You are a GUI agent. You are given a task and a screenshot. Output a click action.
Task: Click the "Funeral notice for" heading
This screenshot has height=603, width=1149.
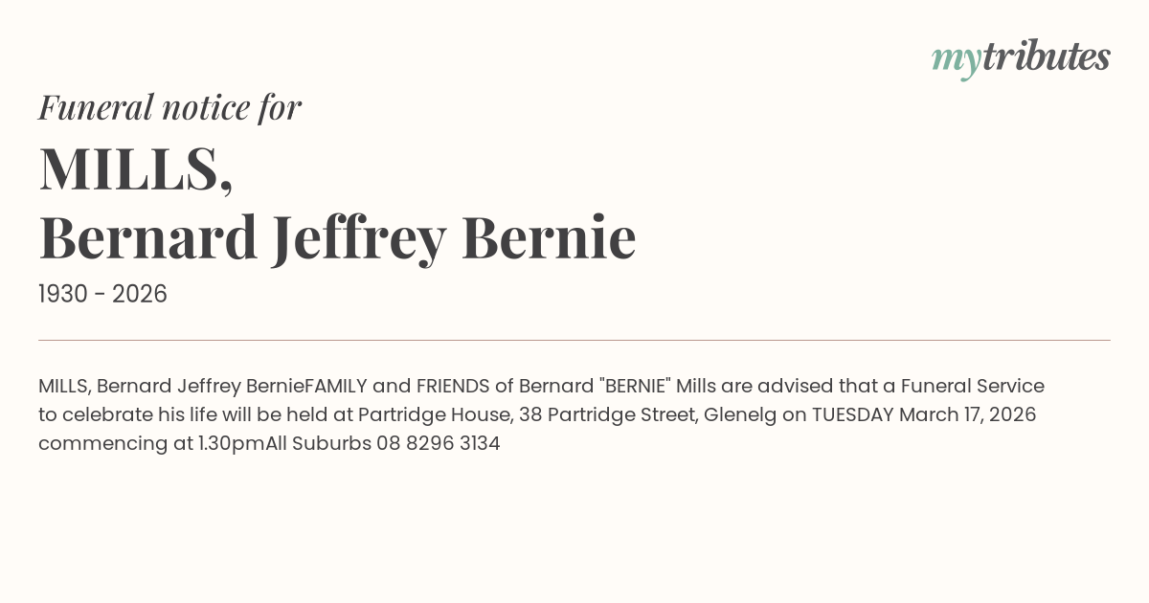click(169, 107)
